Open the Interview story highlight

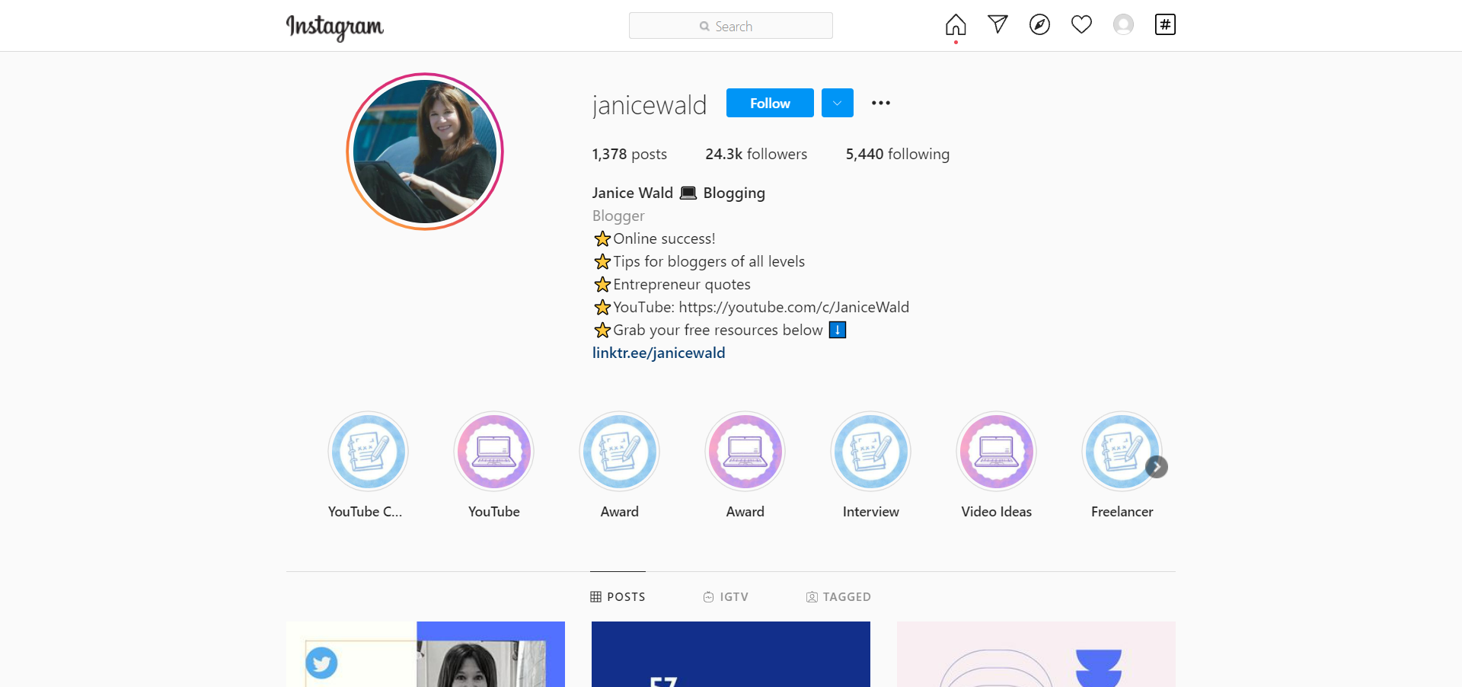pos(870,452)
